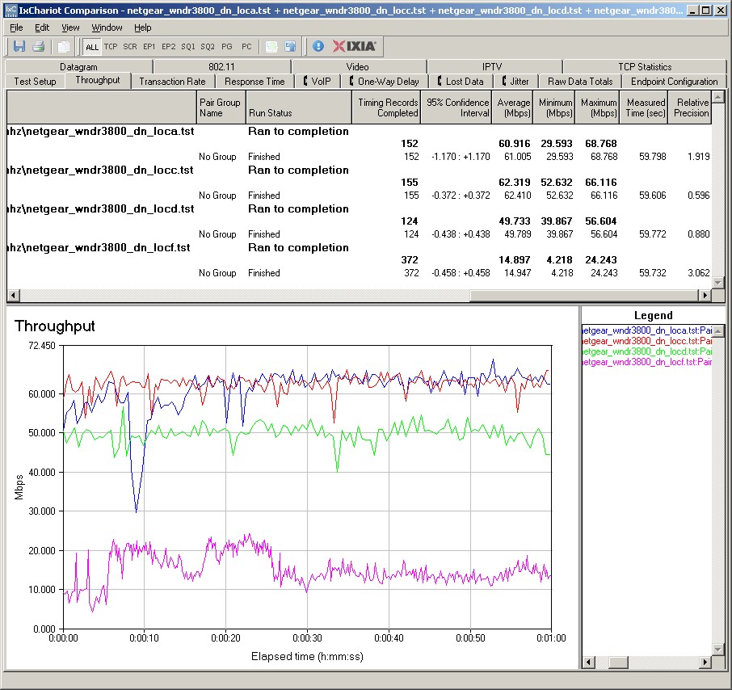The height and width of the screenshot is (690, 732).
Task: Toggle the SQ1 filter button
Action: [188, 47]
